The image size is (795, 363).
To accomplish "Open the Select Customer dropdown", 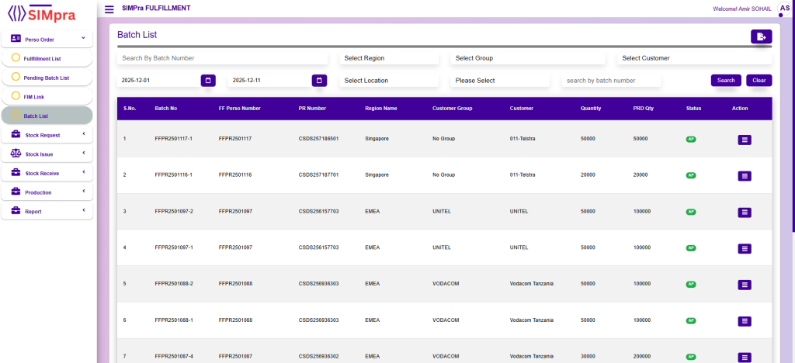I will (694, 58).
